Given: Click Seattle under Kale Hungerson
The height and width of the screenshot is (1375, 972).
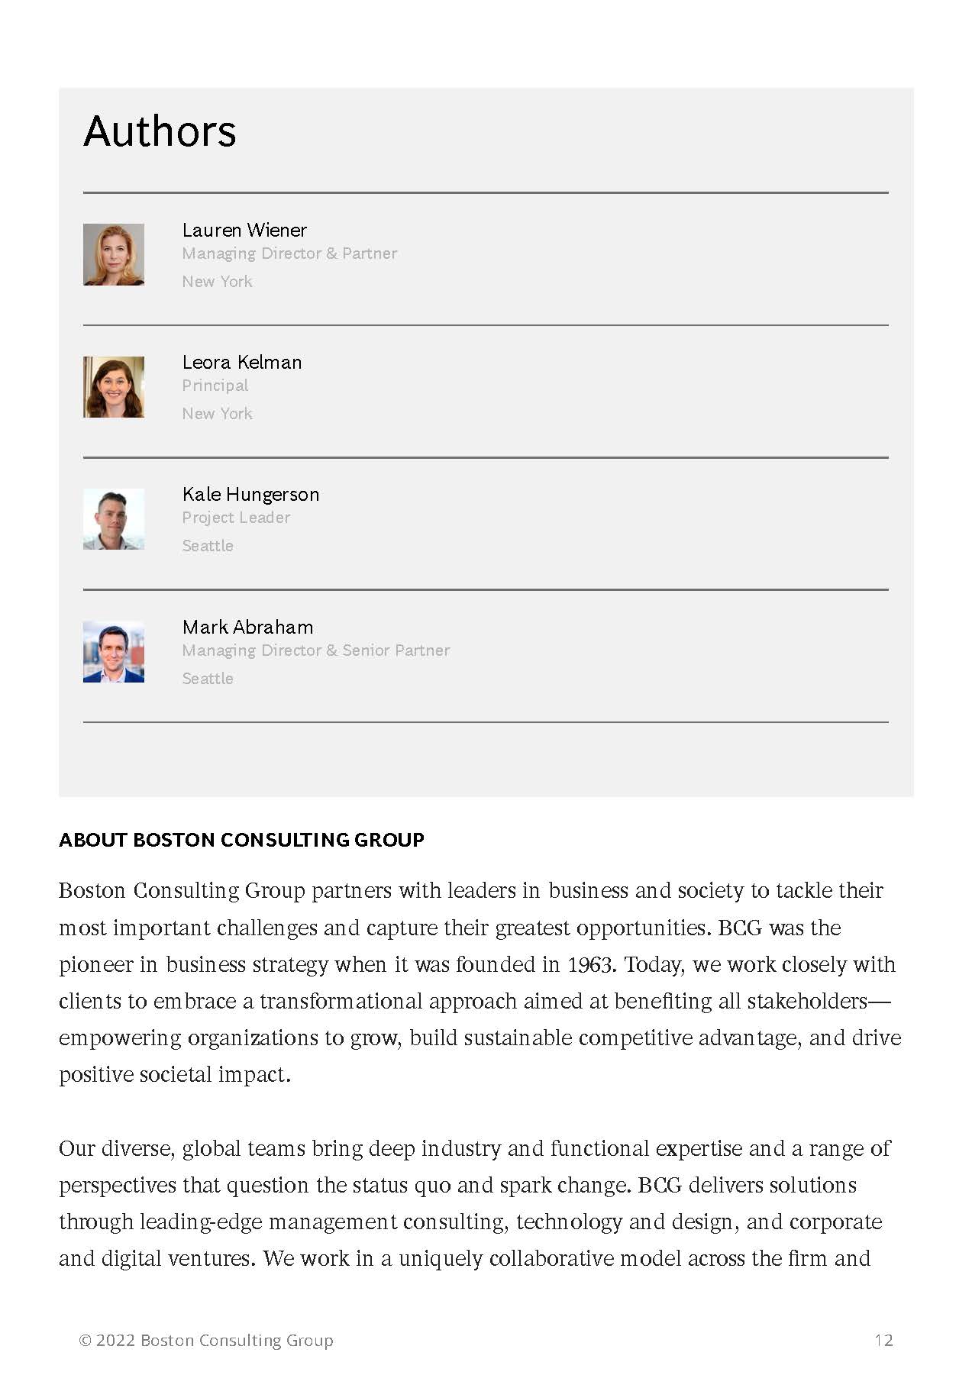Looking at the screenshot, I should (x=208, y=546).
